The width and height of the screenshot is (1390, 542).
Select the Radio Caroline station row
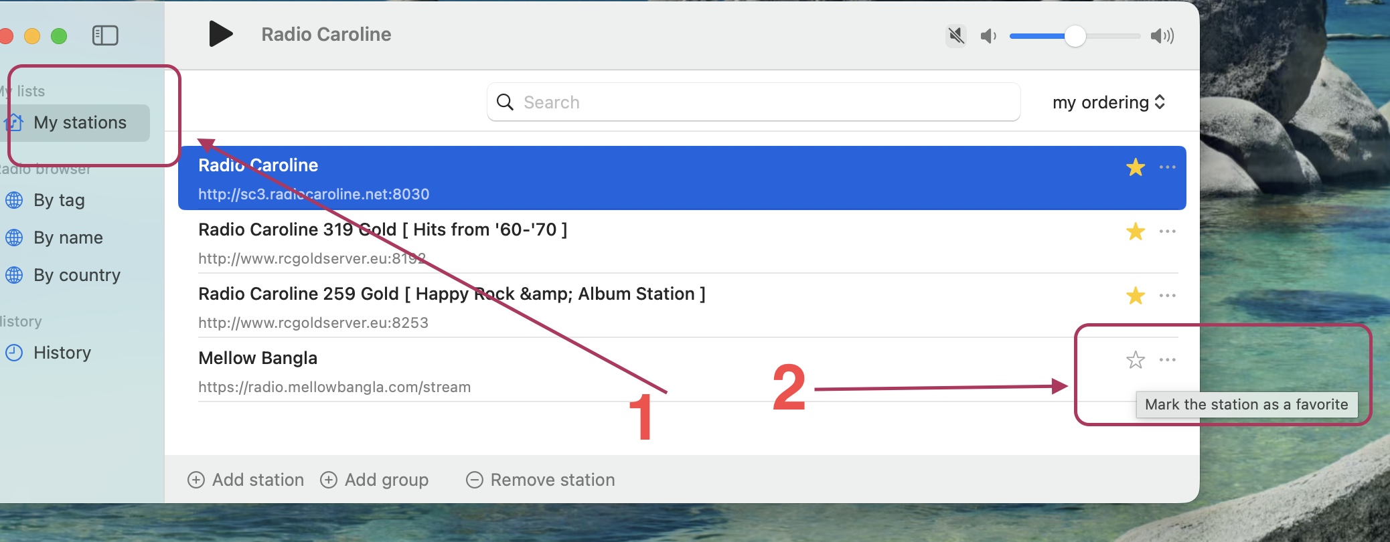click(682, 178)
